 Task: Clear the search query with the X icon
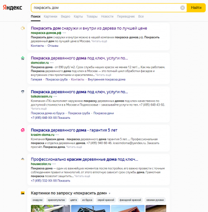(x=182, y=8)
